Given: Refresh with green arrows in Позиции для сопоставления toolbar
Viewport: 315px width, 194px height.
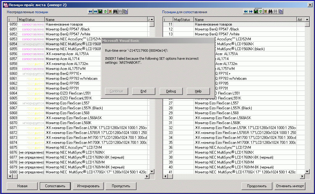Looking at the screenshot, I should click(x=260, y=12).
